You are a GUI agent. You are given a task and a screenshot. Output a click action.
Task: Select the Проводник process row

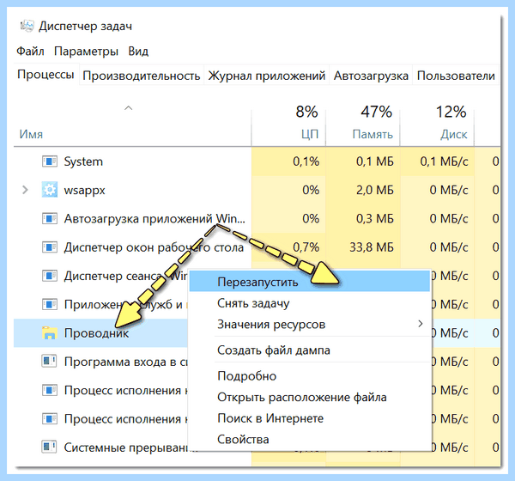(x=100, y=333)
